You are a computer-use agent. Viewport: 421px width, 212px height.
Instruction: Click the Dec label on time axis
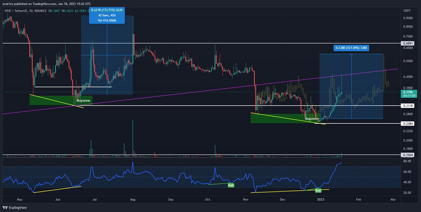click(282, 199)
